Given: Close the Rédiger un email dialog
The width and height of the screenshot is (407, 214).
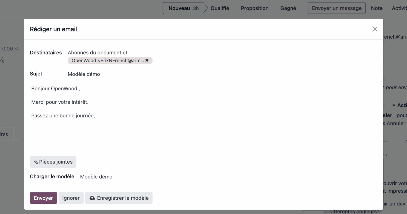Looking at the screenshot, I should pos(374,29).
